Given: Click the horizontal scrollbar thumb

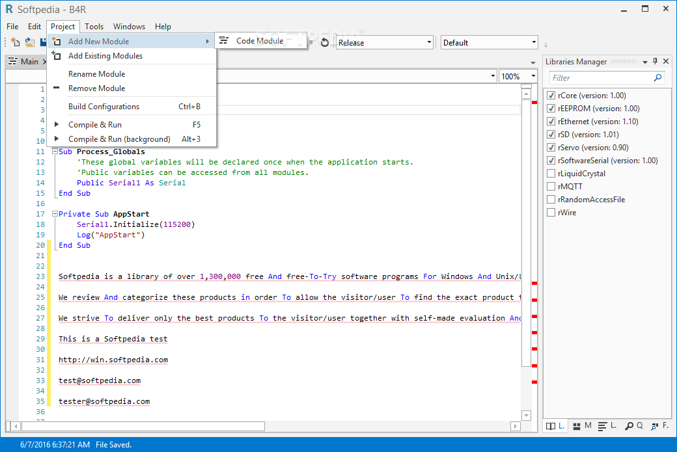Looking at the screenshot, I should 143,426.
